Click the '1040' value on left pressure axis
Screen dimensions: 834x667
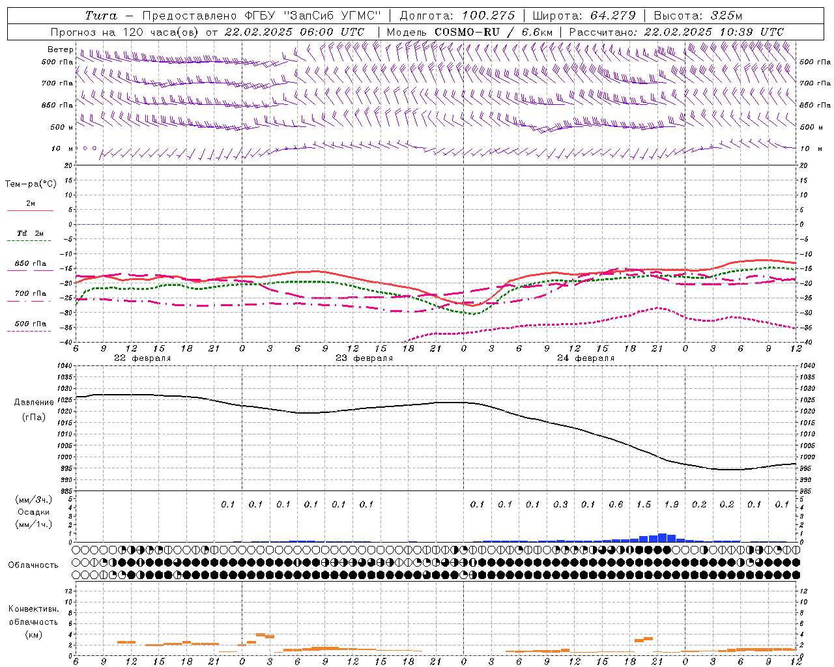(64, 365)
